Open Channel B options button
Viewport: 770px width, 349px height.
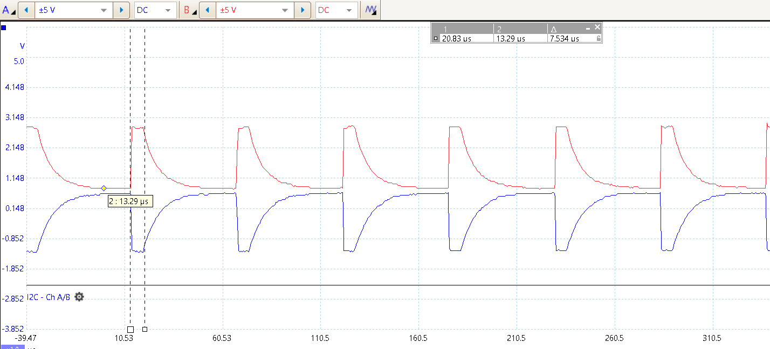tap(189, 10)
